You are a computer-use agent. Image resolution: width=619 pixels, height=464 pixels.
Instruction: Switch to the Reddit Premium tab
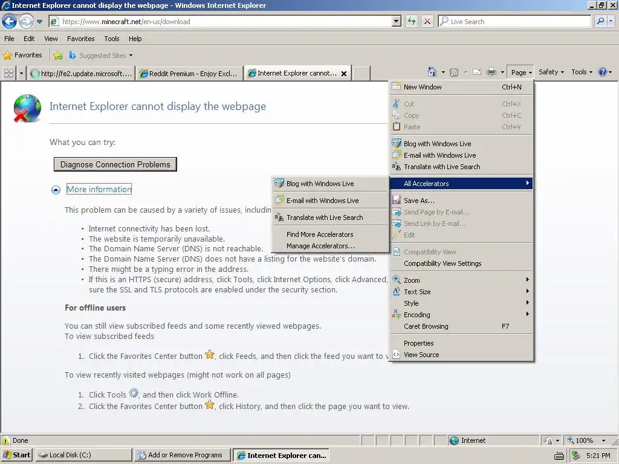click(x=189, y=73)
